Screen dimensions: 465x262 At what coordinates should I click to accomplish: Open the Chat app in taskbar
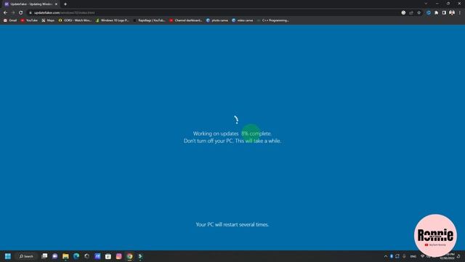tap(55, 256)
